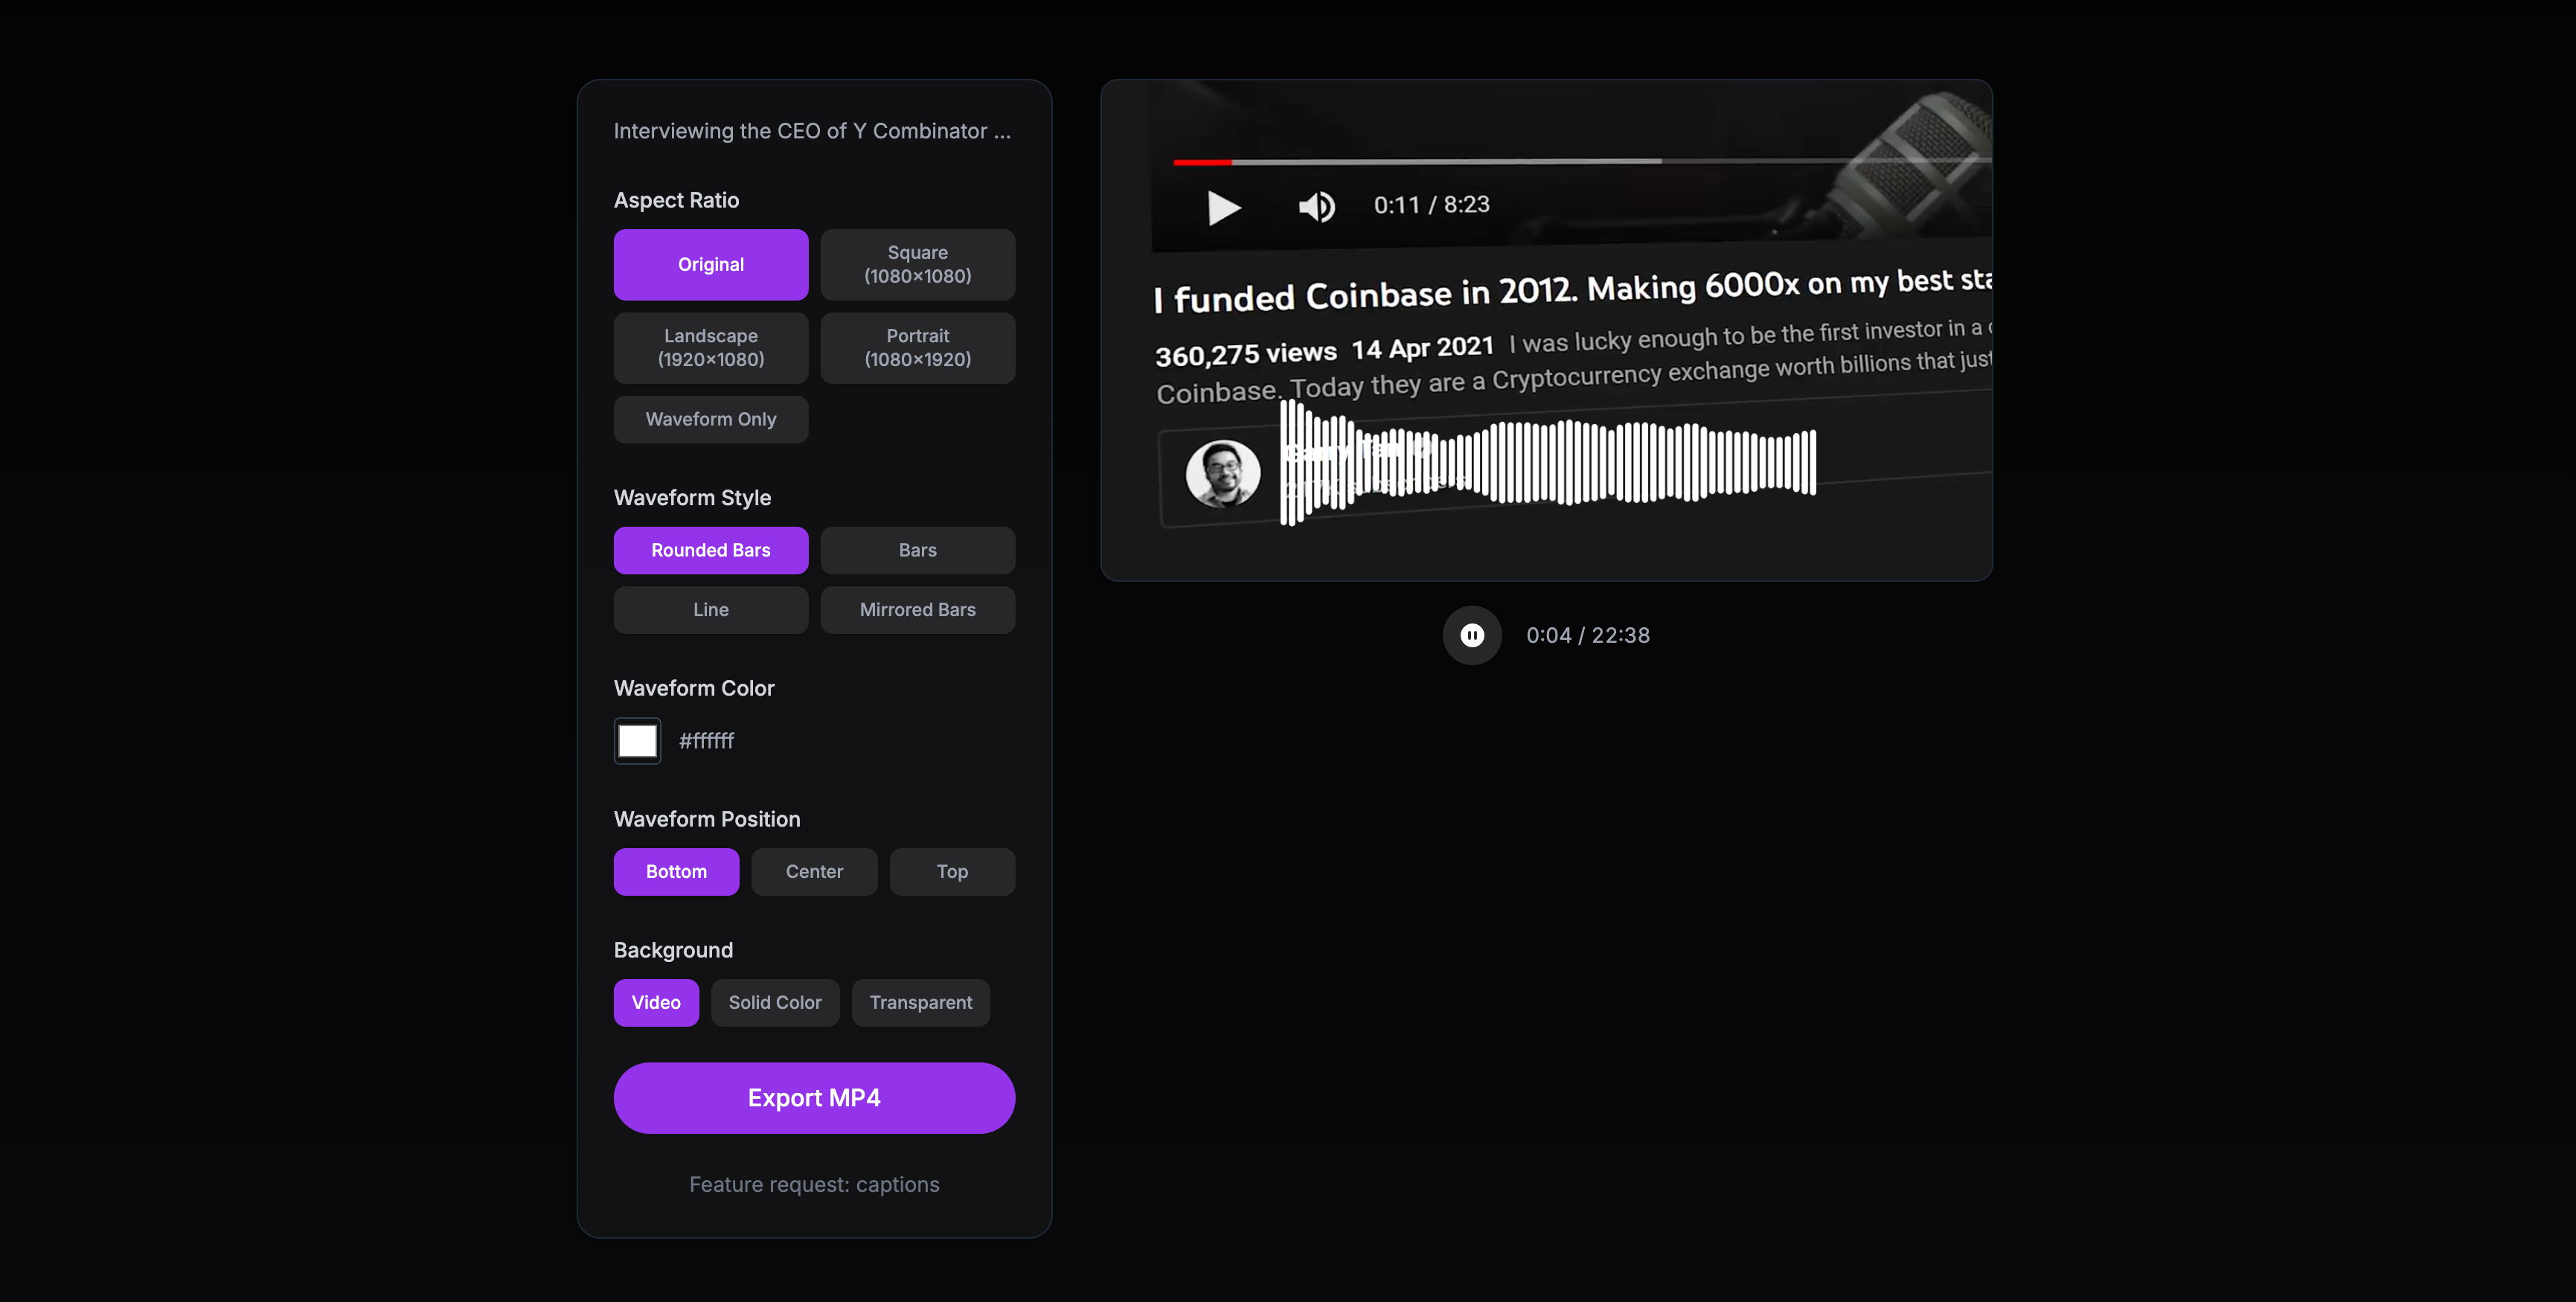The width and height of the screenshot is (2576, 1302).
Task: Click the channel avatar in the video
Action: (1224, 473)
